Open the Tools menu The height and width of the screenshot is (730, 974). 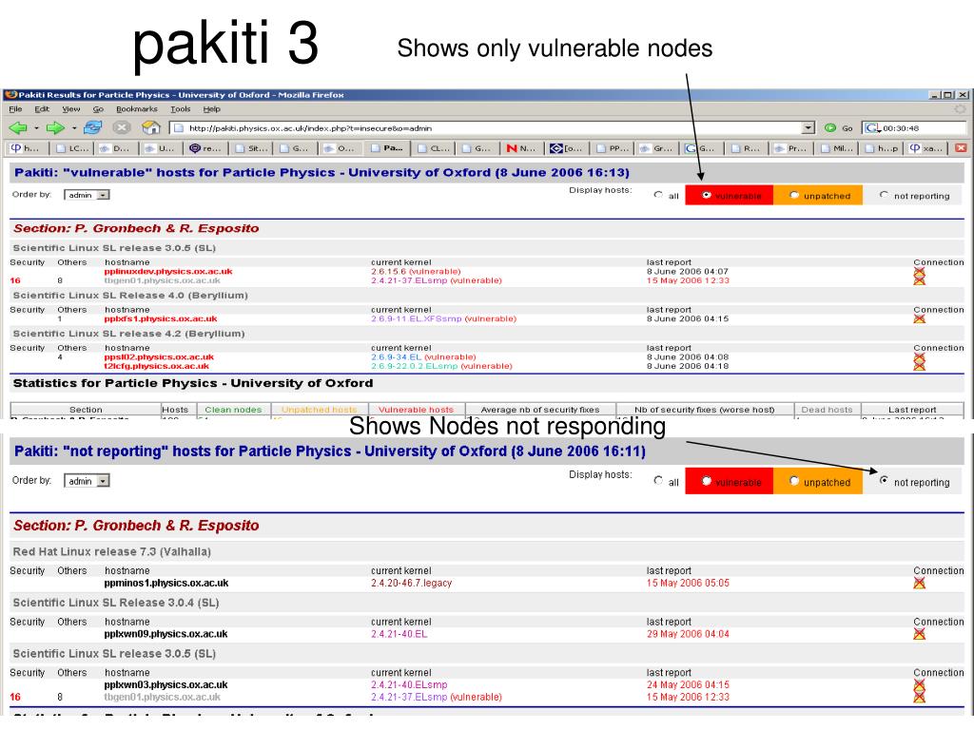click(x=180, y=109)
